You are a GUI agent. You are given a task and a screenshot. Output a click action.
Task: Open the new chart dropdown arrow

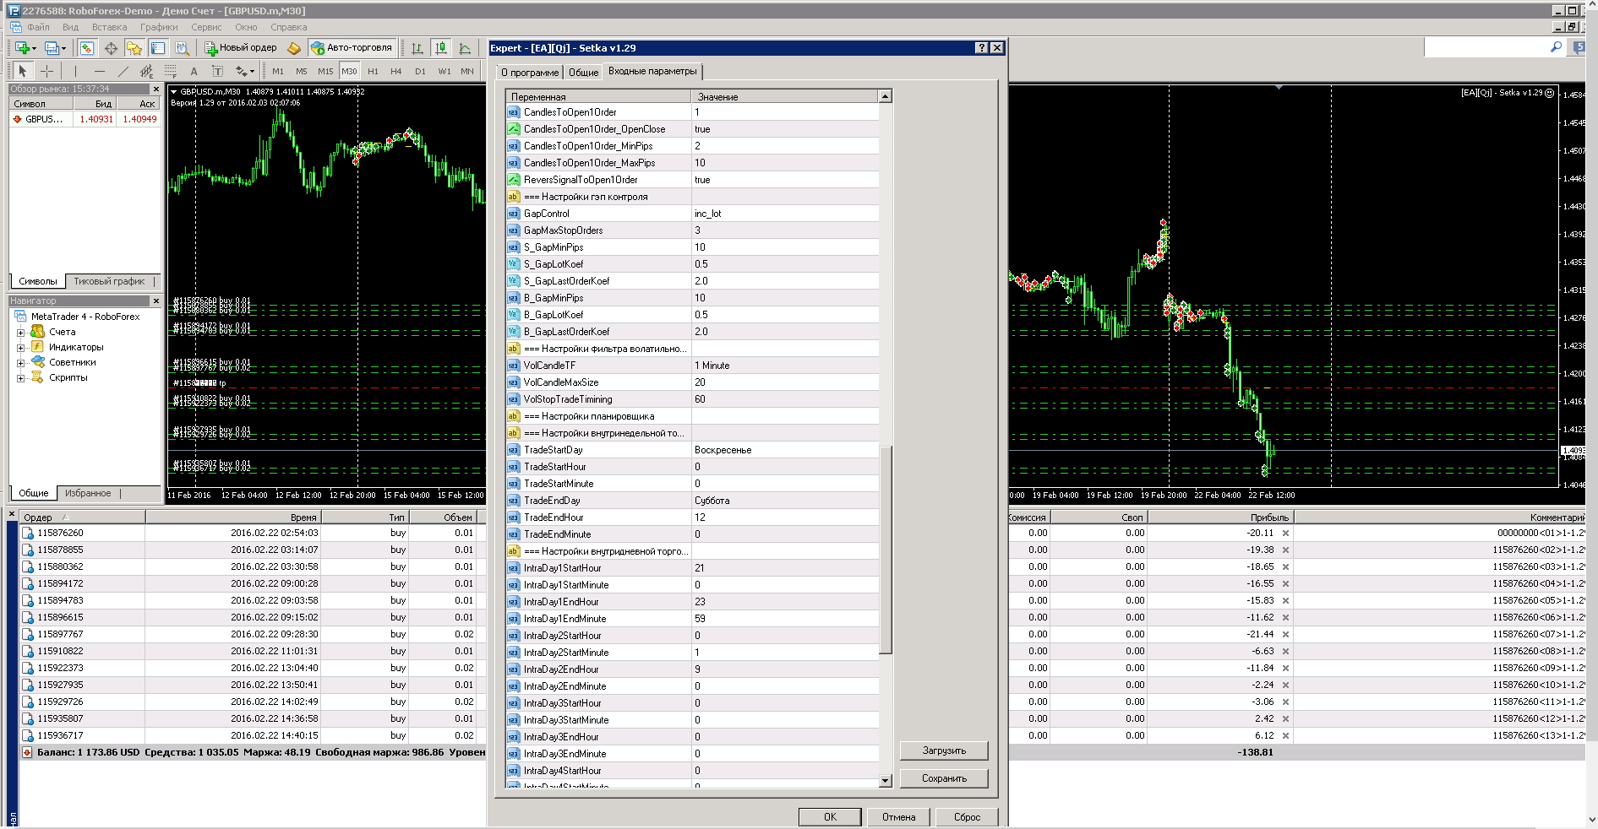[x=34, y=48]
